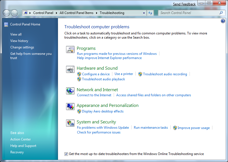Open the Recovery link
This screenshot has height=162, width=228.
[x=17, y=152]
